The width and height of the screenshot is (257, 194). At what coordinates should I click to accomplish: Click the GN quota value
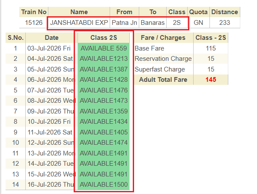point(198,23)
